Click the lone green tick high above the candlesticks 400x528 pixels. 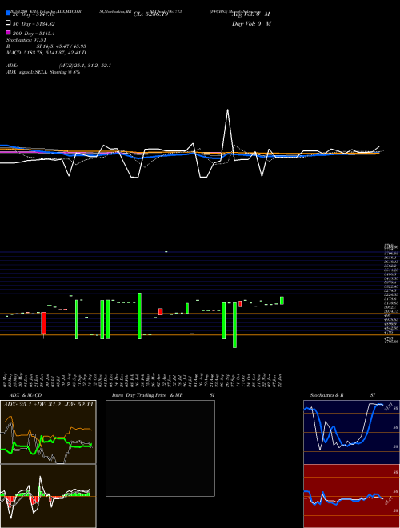coord(166,251)
